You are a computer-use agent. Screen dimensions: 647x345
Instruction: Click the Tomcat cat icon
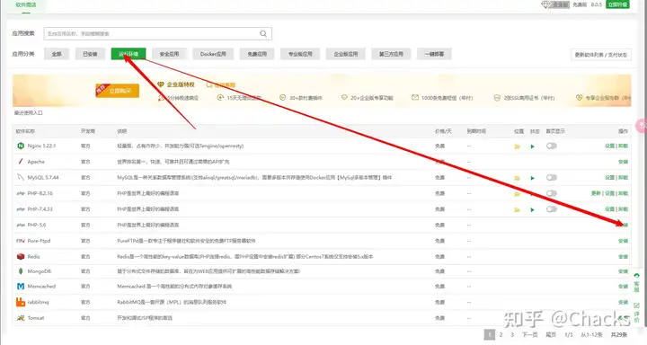(x=21, y=318)
